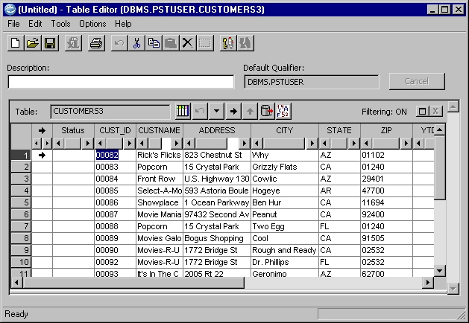469x323 pixels.
Task: Click the grid vertical scrollbar down arrow
Action: [x=439, y=271]
